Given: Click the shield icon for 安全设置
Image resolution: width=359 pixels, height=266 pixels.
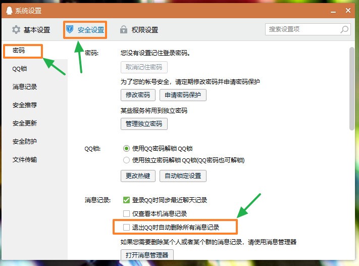Looking at the screenshot, I should click(69, 29).
